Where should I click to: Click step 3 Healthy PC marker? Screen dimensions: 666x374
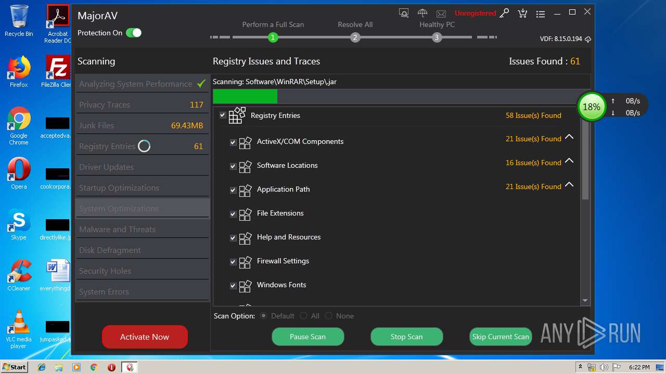coord(437,37)
